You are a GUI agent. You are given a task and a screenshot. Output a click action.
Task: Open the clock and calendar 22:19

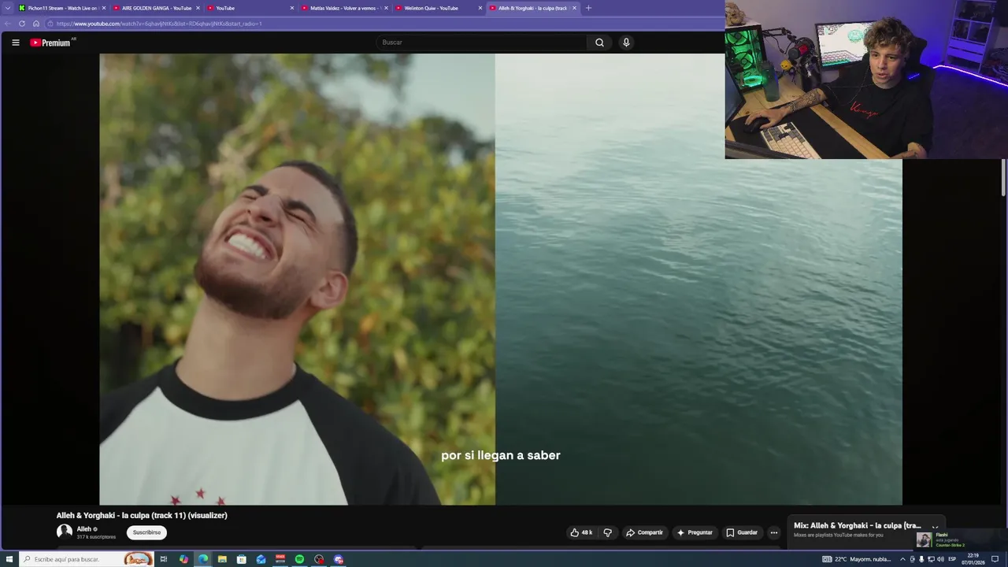[973, 559]
